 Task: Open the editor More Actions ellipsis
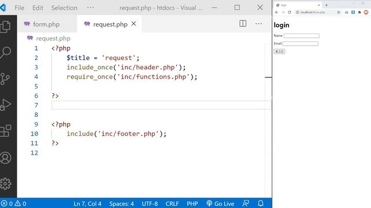pyautogui.click(x=259, y=24)
